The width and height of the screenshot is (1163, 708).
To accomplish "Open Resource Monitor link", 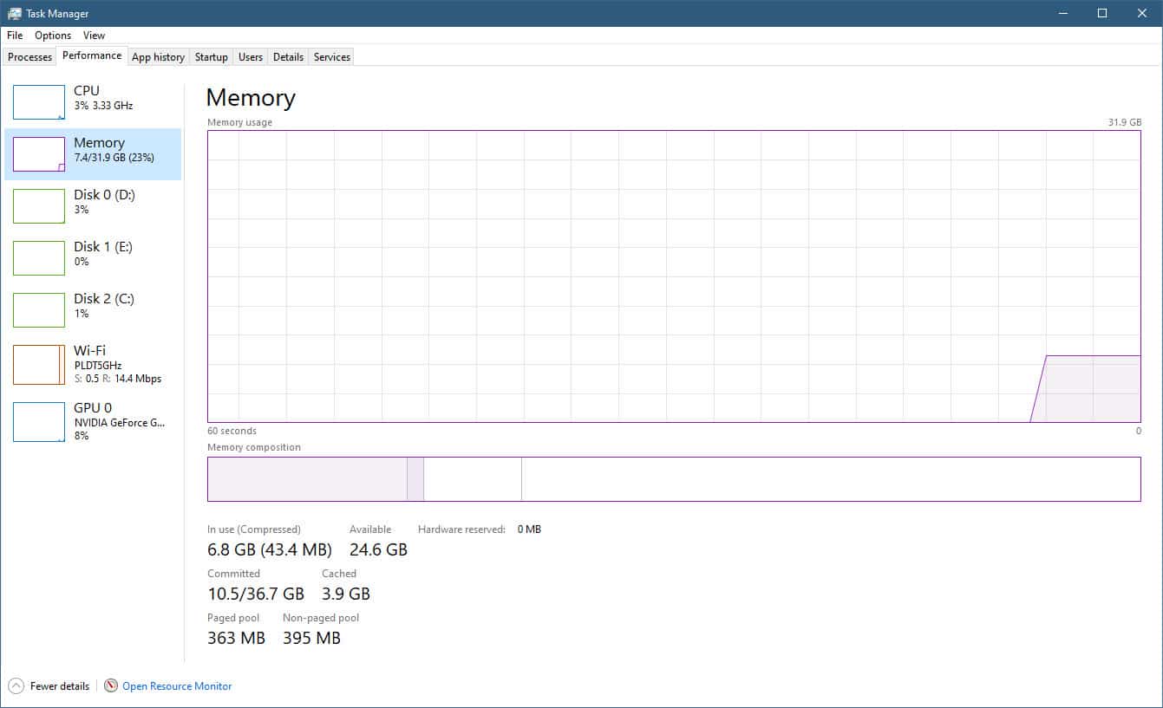I will point(177,685).
